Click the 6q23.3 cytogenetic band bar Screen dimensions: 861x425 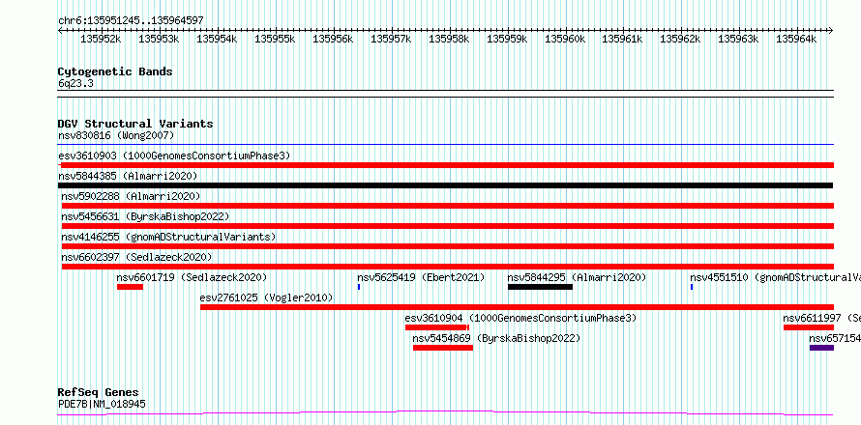tap(446, 94)
